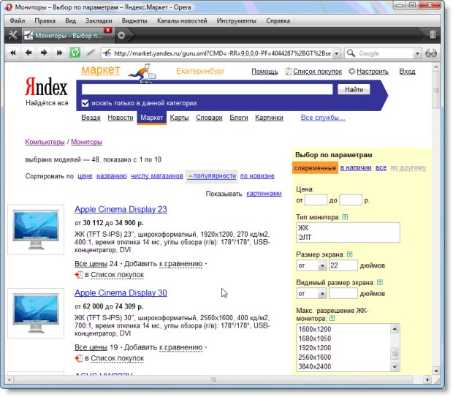
Task: Close the Мониторы tab with red X
Action: click(x=108, y=30)
